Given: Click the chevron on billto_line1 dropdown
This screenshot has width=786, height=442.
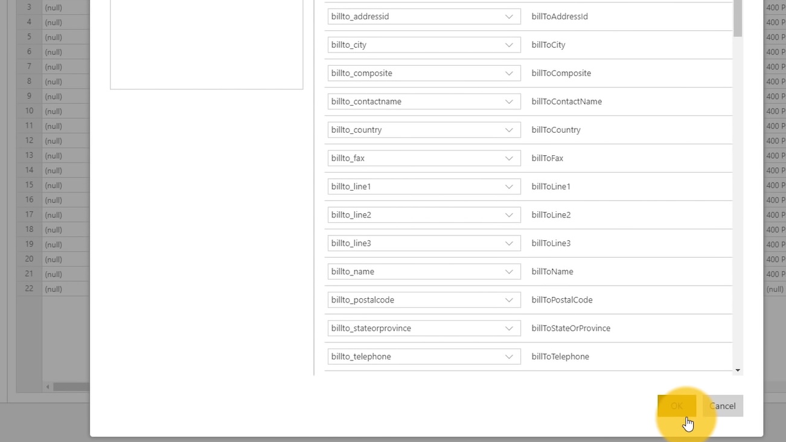Looking at the screenshot, I should (x=509, y=187).
